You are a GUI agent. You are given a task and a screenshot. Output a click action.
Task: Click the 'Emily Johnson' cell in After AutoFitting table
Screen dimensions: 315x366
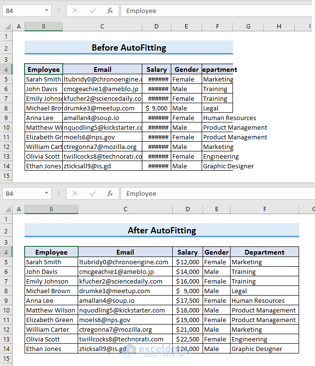click(51, 282)
